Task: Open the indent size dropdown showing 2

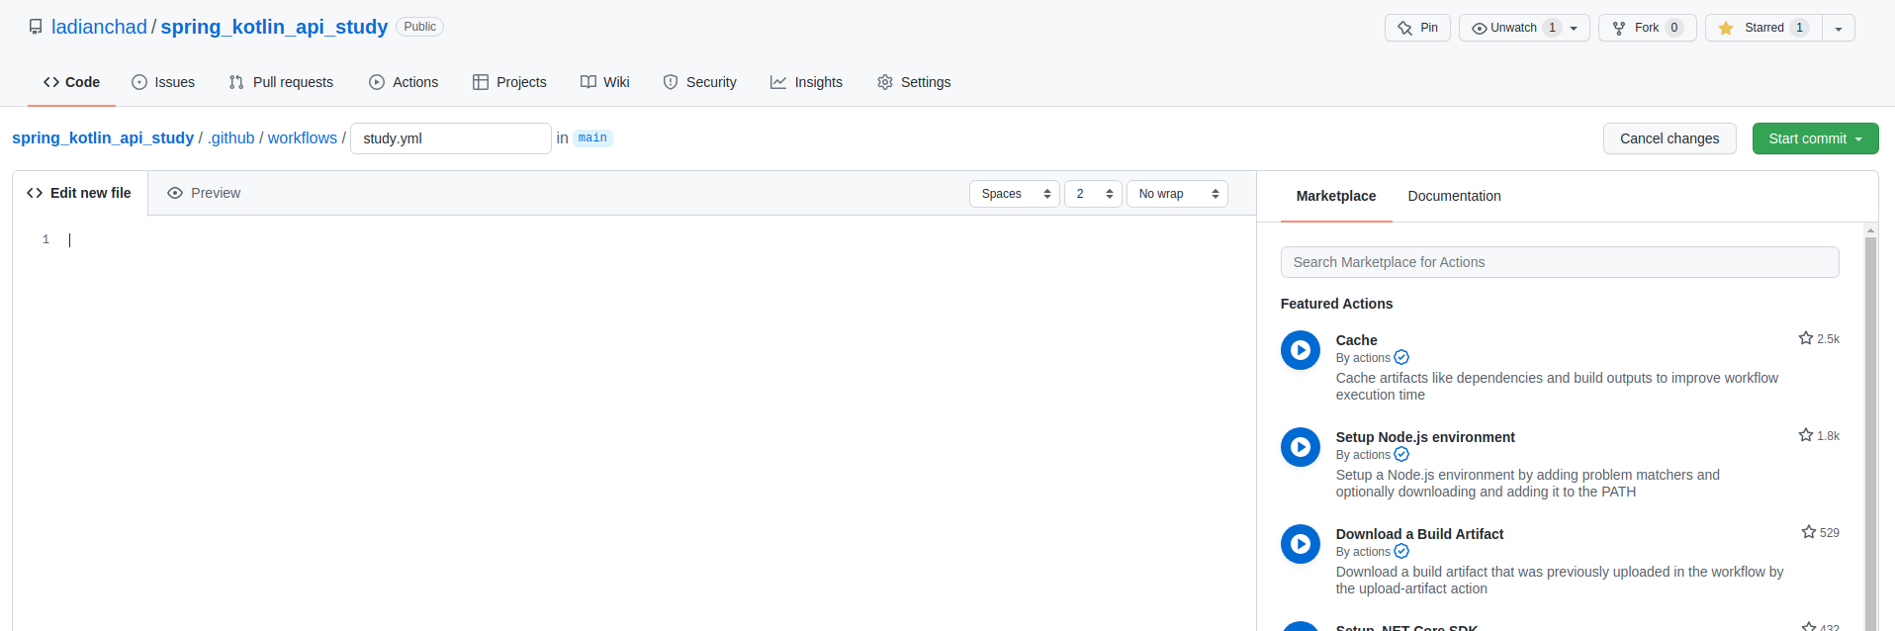Action: 1093,194
